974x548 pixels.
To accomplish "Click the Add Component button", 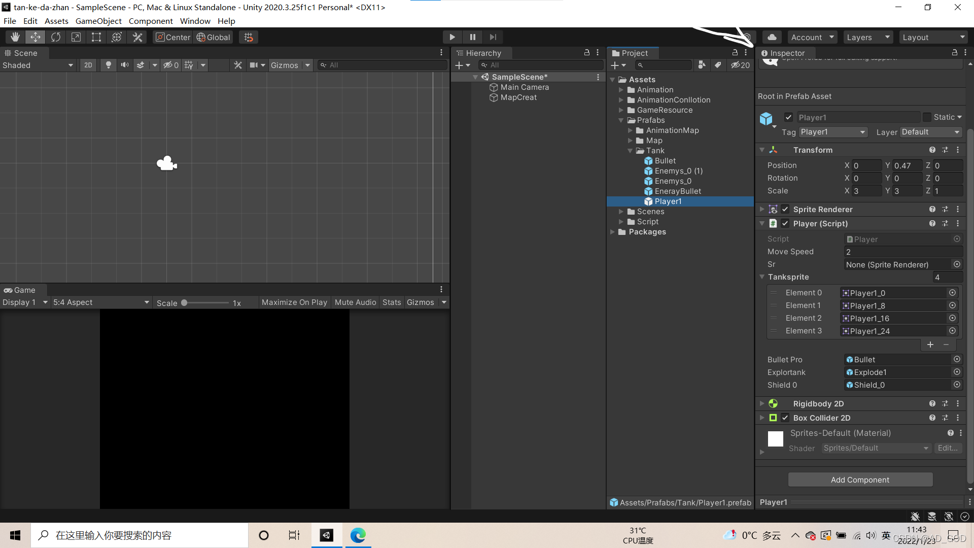I will pyautogui.click(x=860, y=479).
